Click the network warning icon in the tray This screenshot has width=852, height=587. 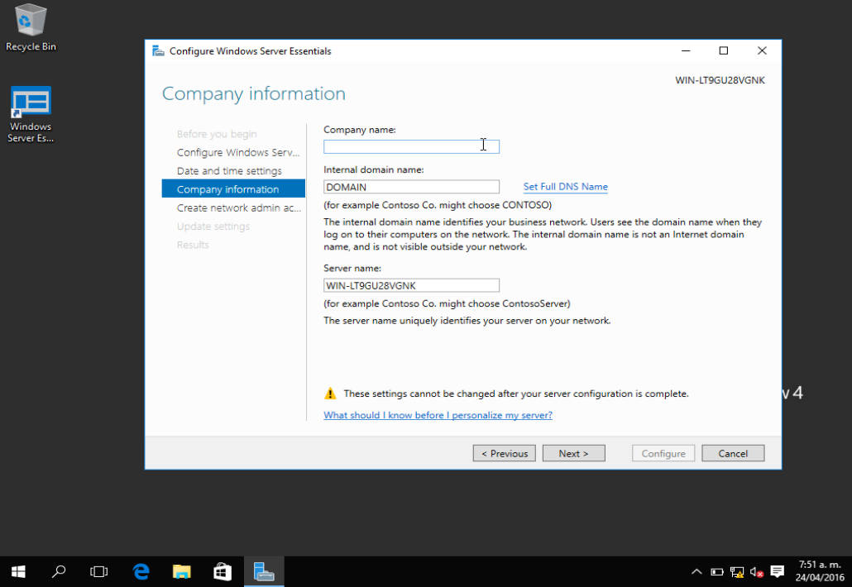click(735, 570)
